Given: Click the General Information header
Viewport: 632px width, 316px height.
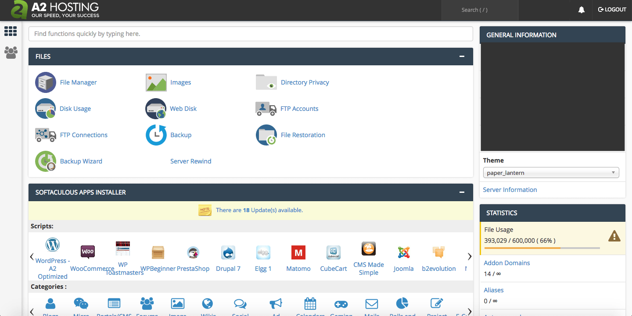Looking at the screenshot, I should [553, 35].
